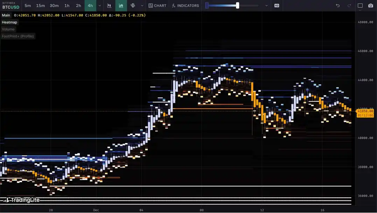Enable the FootPrint+ (Profile) layer
This screenshot has height=213, width=377.
tap(18, 36)
